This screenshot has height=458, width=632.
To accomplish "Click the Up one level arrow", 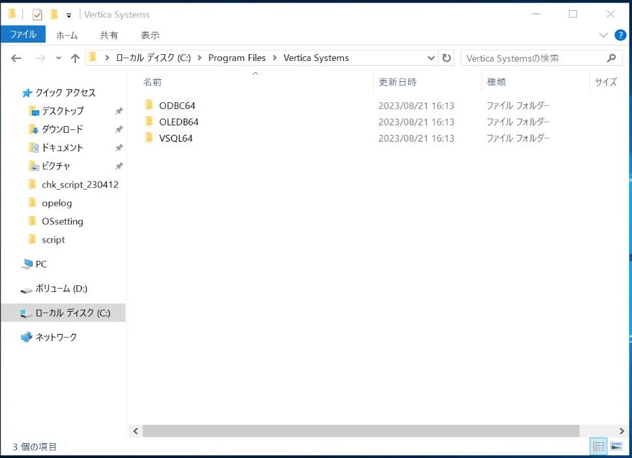I will coord(75,58).
